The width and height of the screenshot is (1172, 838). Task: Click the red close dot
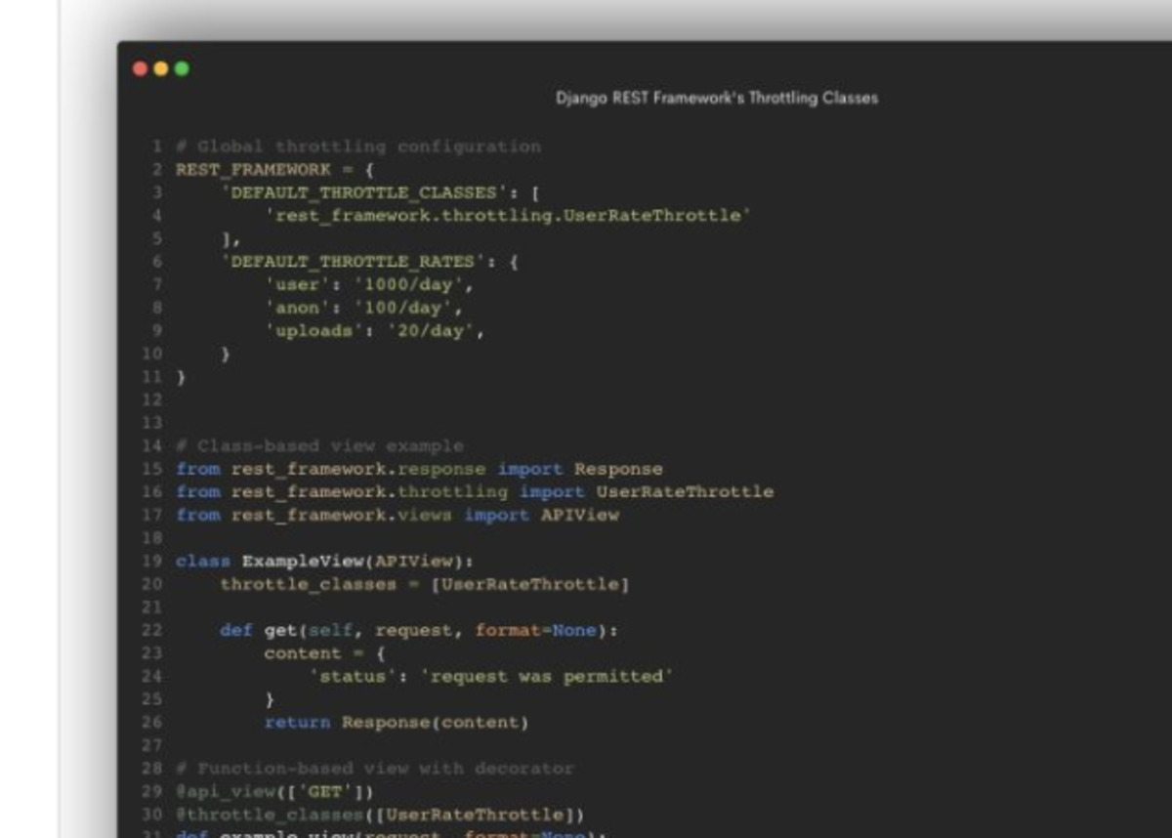[140, 68]
